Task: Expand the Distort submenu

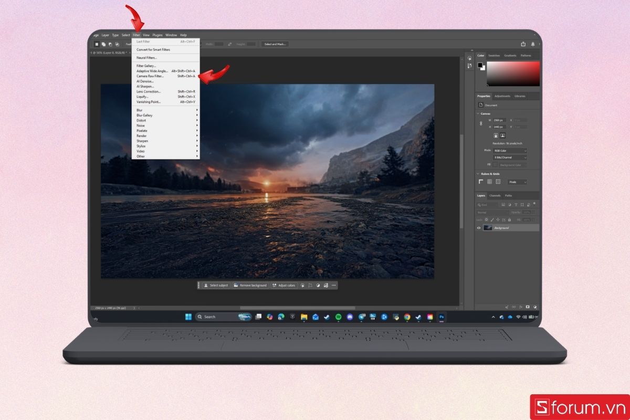Action: (x=166, y=120)
